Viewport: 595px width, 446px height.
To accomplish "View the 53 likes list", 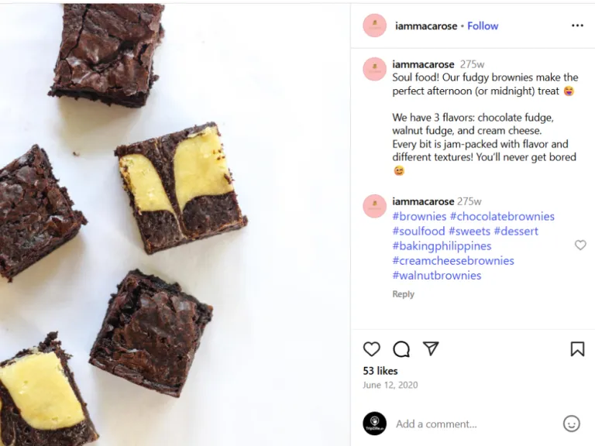I will click(x=380, y=371).
